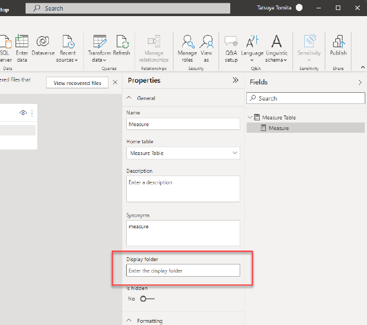The image size is (367, 325).
Task: Collapse the General section
Action: [129, 98]
